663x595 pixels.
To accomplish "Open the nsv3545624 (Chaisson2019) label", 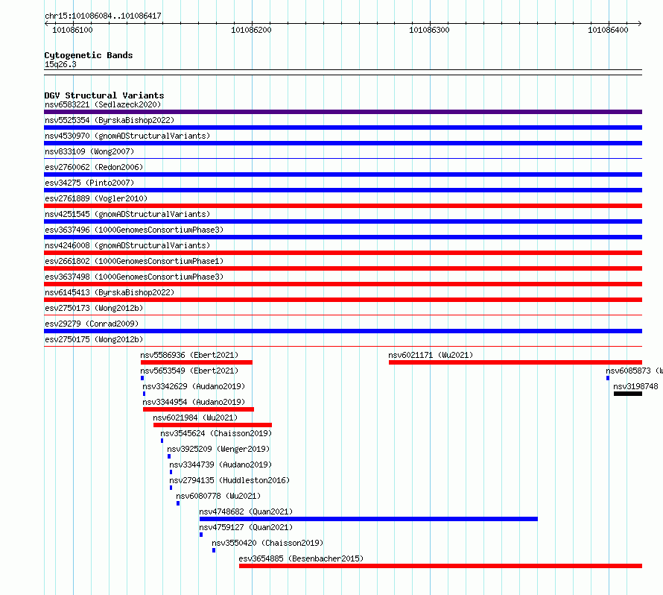I will point(216,433).
